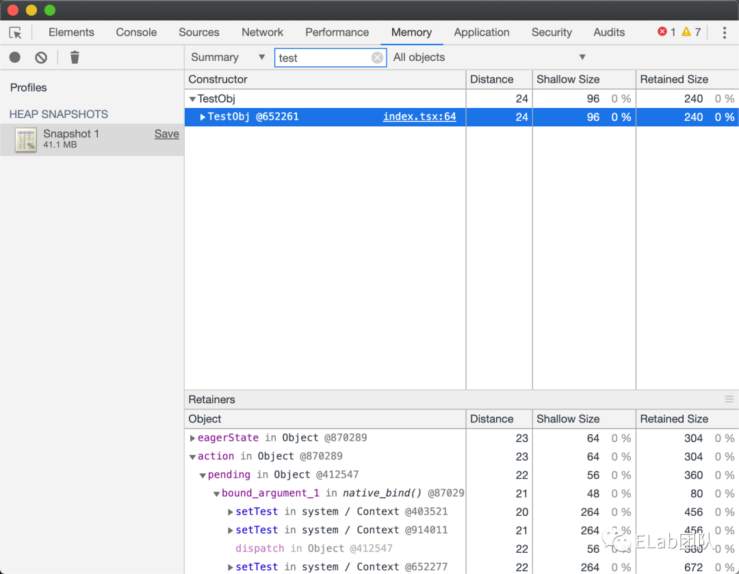Sort retainers by Retained Size header
Image resolution: width=739 pixels, height=574 pixels.
click(687, 419)
